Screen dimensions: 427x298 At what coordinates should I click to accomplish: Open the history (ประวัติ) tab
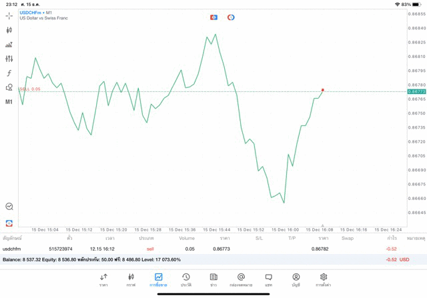coord(186,279)
